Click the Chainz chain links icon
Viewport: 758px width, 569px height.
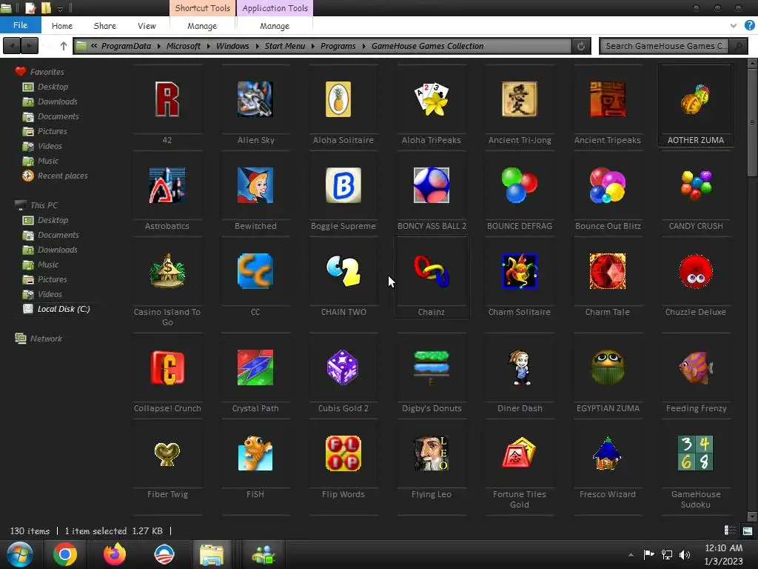click(x=432, y=271)
